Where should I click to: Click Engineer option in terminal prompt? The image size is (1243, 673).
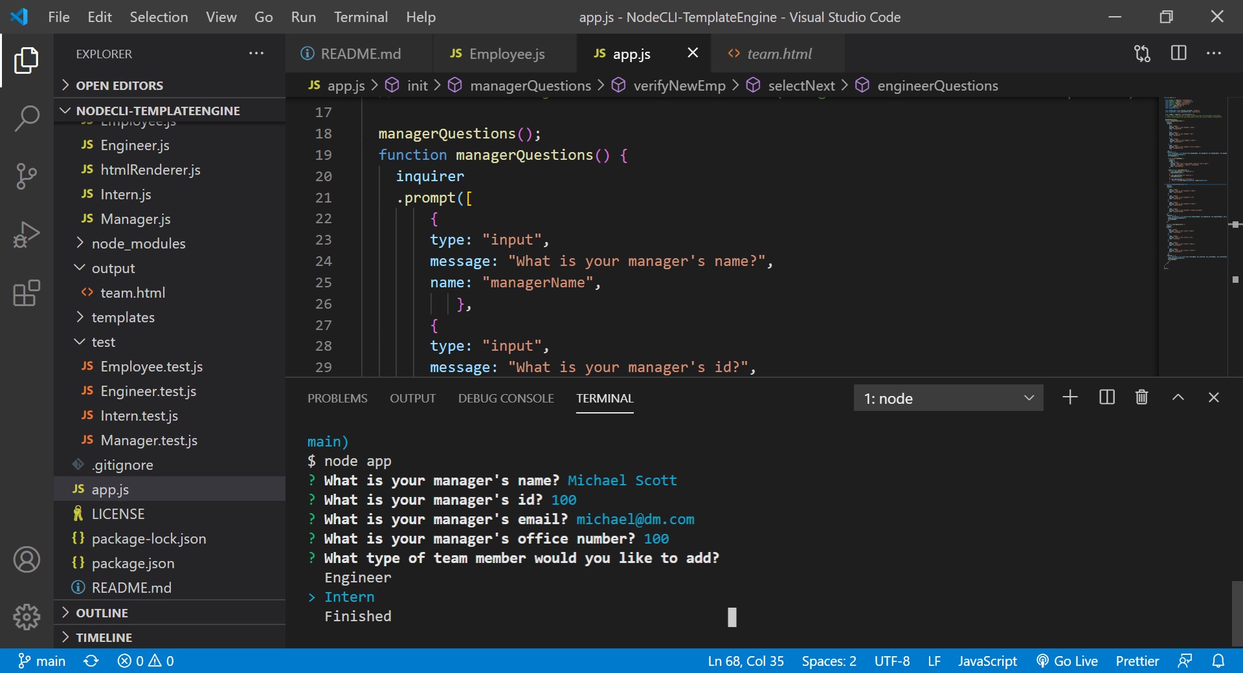[358, 577]
